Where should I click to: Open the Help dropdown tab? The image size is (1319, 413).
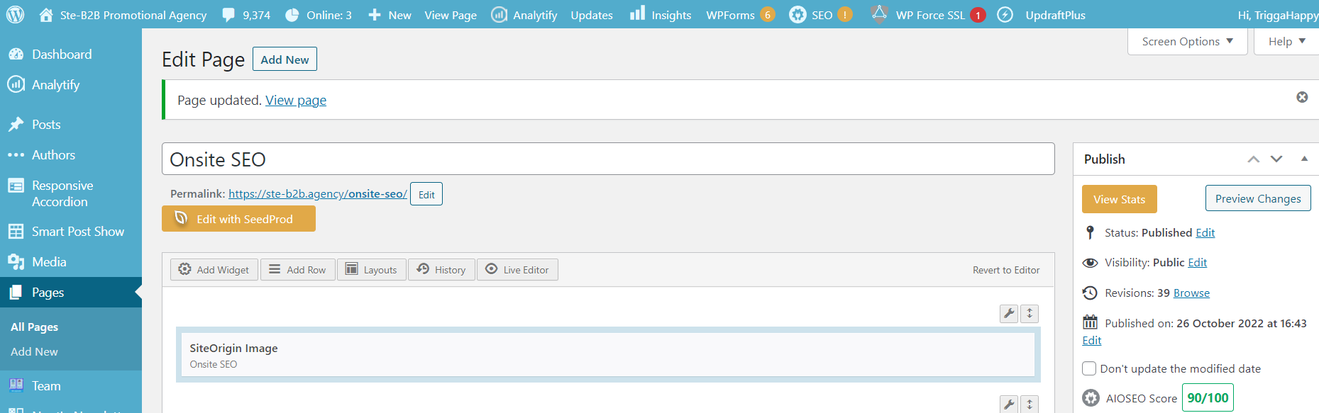tap(1286, 42)
